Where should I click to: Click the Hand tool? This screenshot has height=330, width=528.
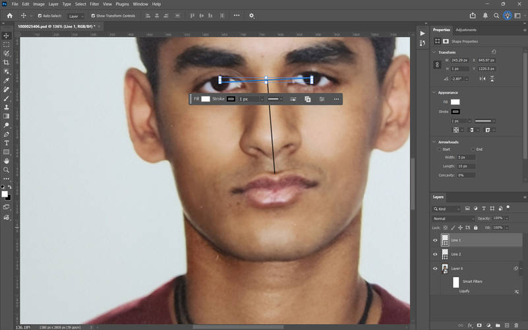(7, 160)
